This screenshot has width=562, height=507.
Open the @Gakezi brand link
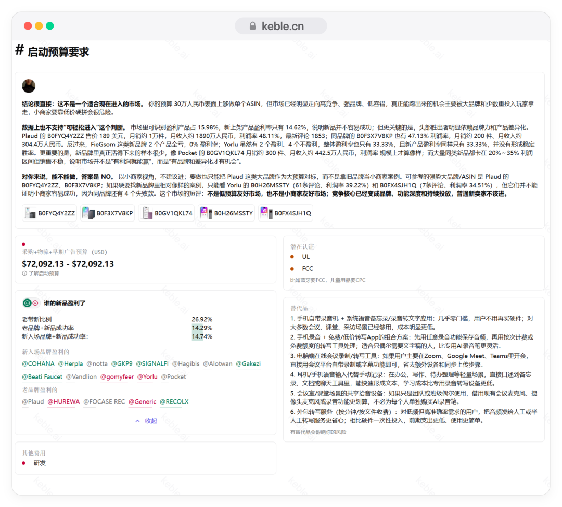(248, 364)
